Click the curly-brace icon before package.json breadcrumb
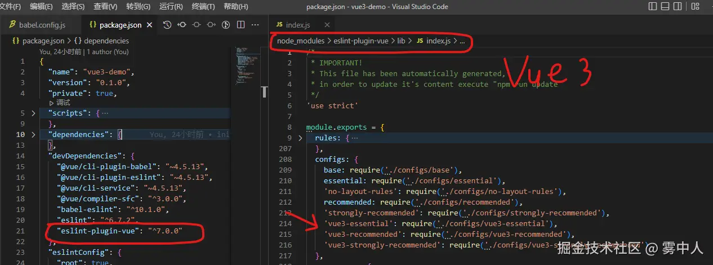This screenshot has height=265, width=713. [x=16, y=41]
